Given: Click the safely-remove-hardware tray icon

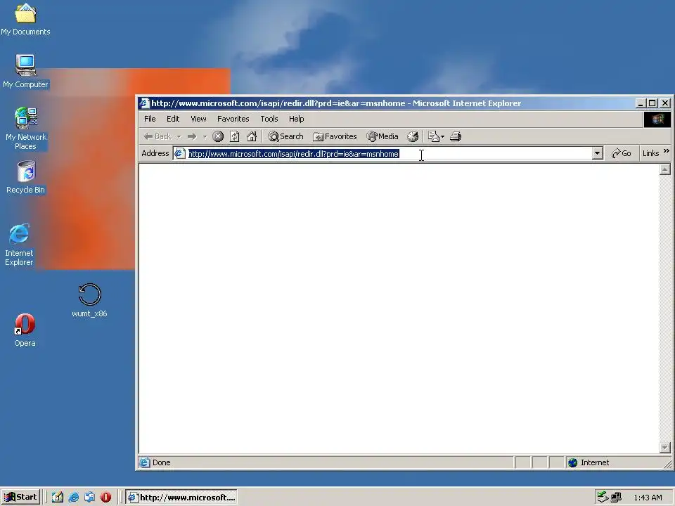Looking at the screenshot, I should coord(603,498).
